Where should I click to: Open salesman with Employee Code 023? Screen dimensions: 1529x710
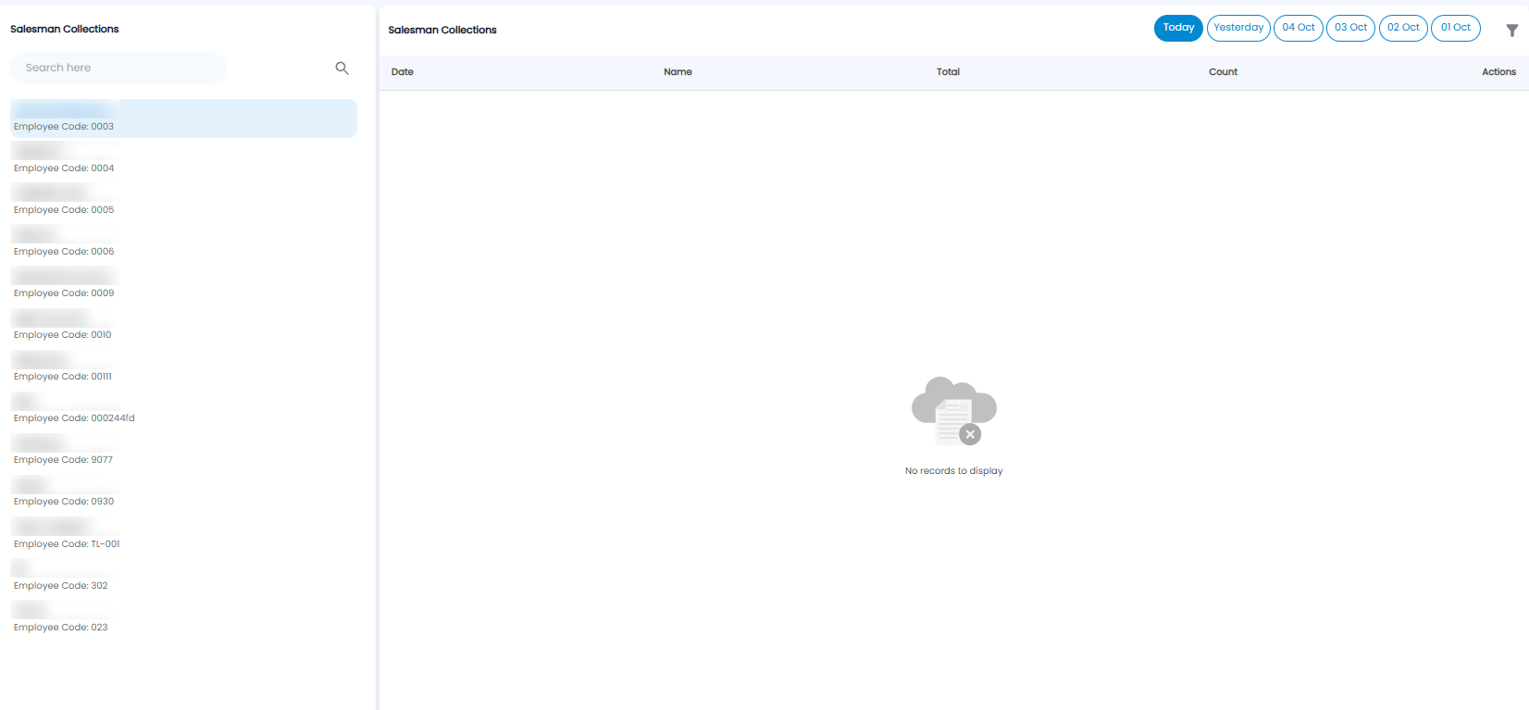click(x=183, y=618)
